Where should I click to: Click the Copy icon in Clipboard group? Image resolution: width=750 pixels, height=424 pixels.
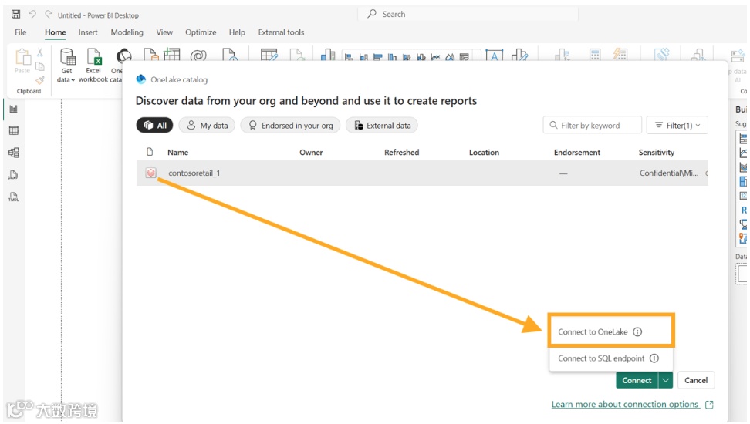[x=40, y=66]
